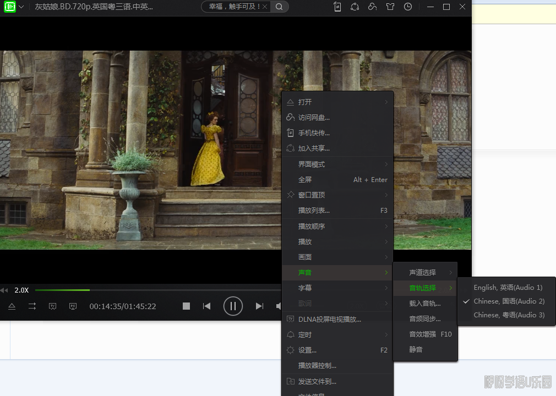The image size is (556, 396).
Task: Open phone transfer icon in title bar
Action: point(337,7)
